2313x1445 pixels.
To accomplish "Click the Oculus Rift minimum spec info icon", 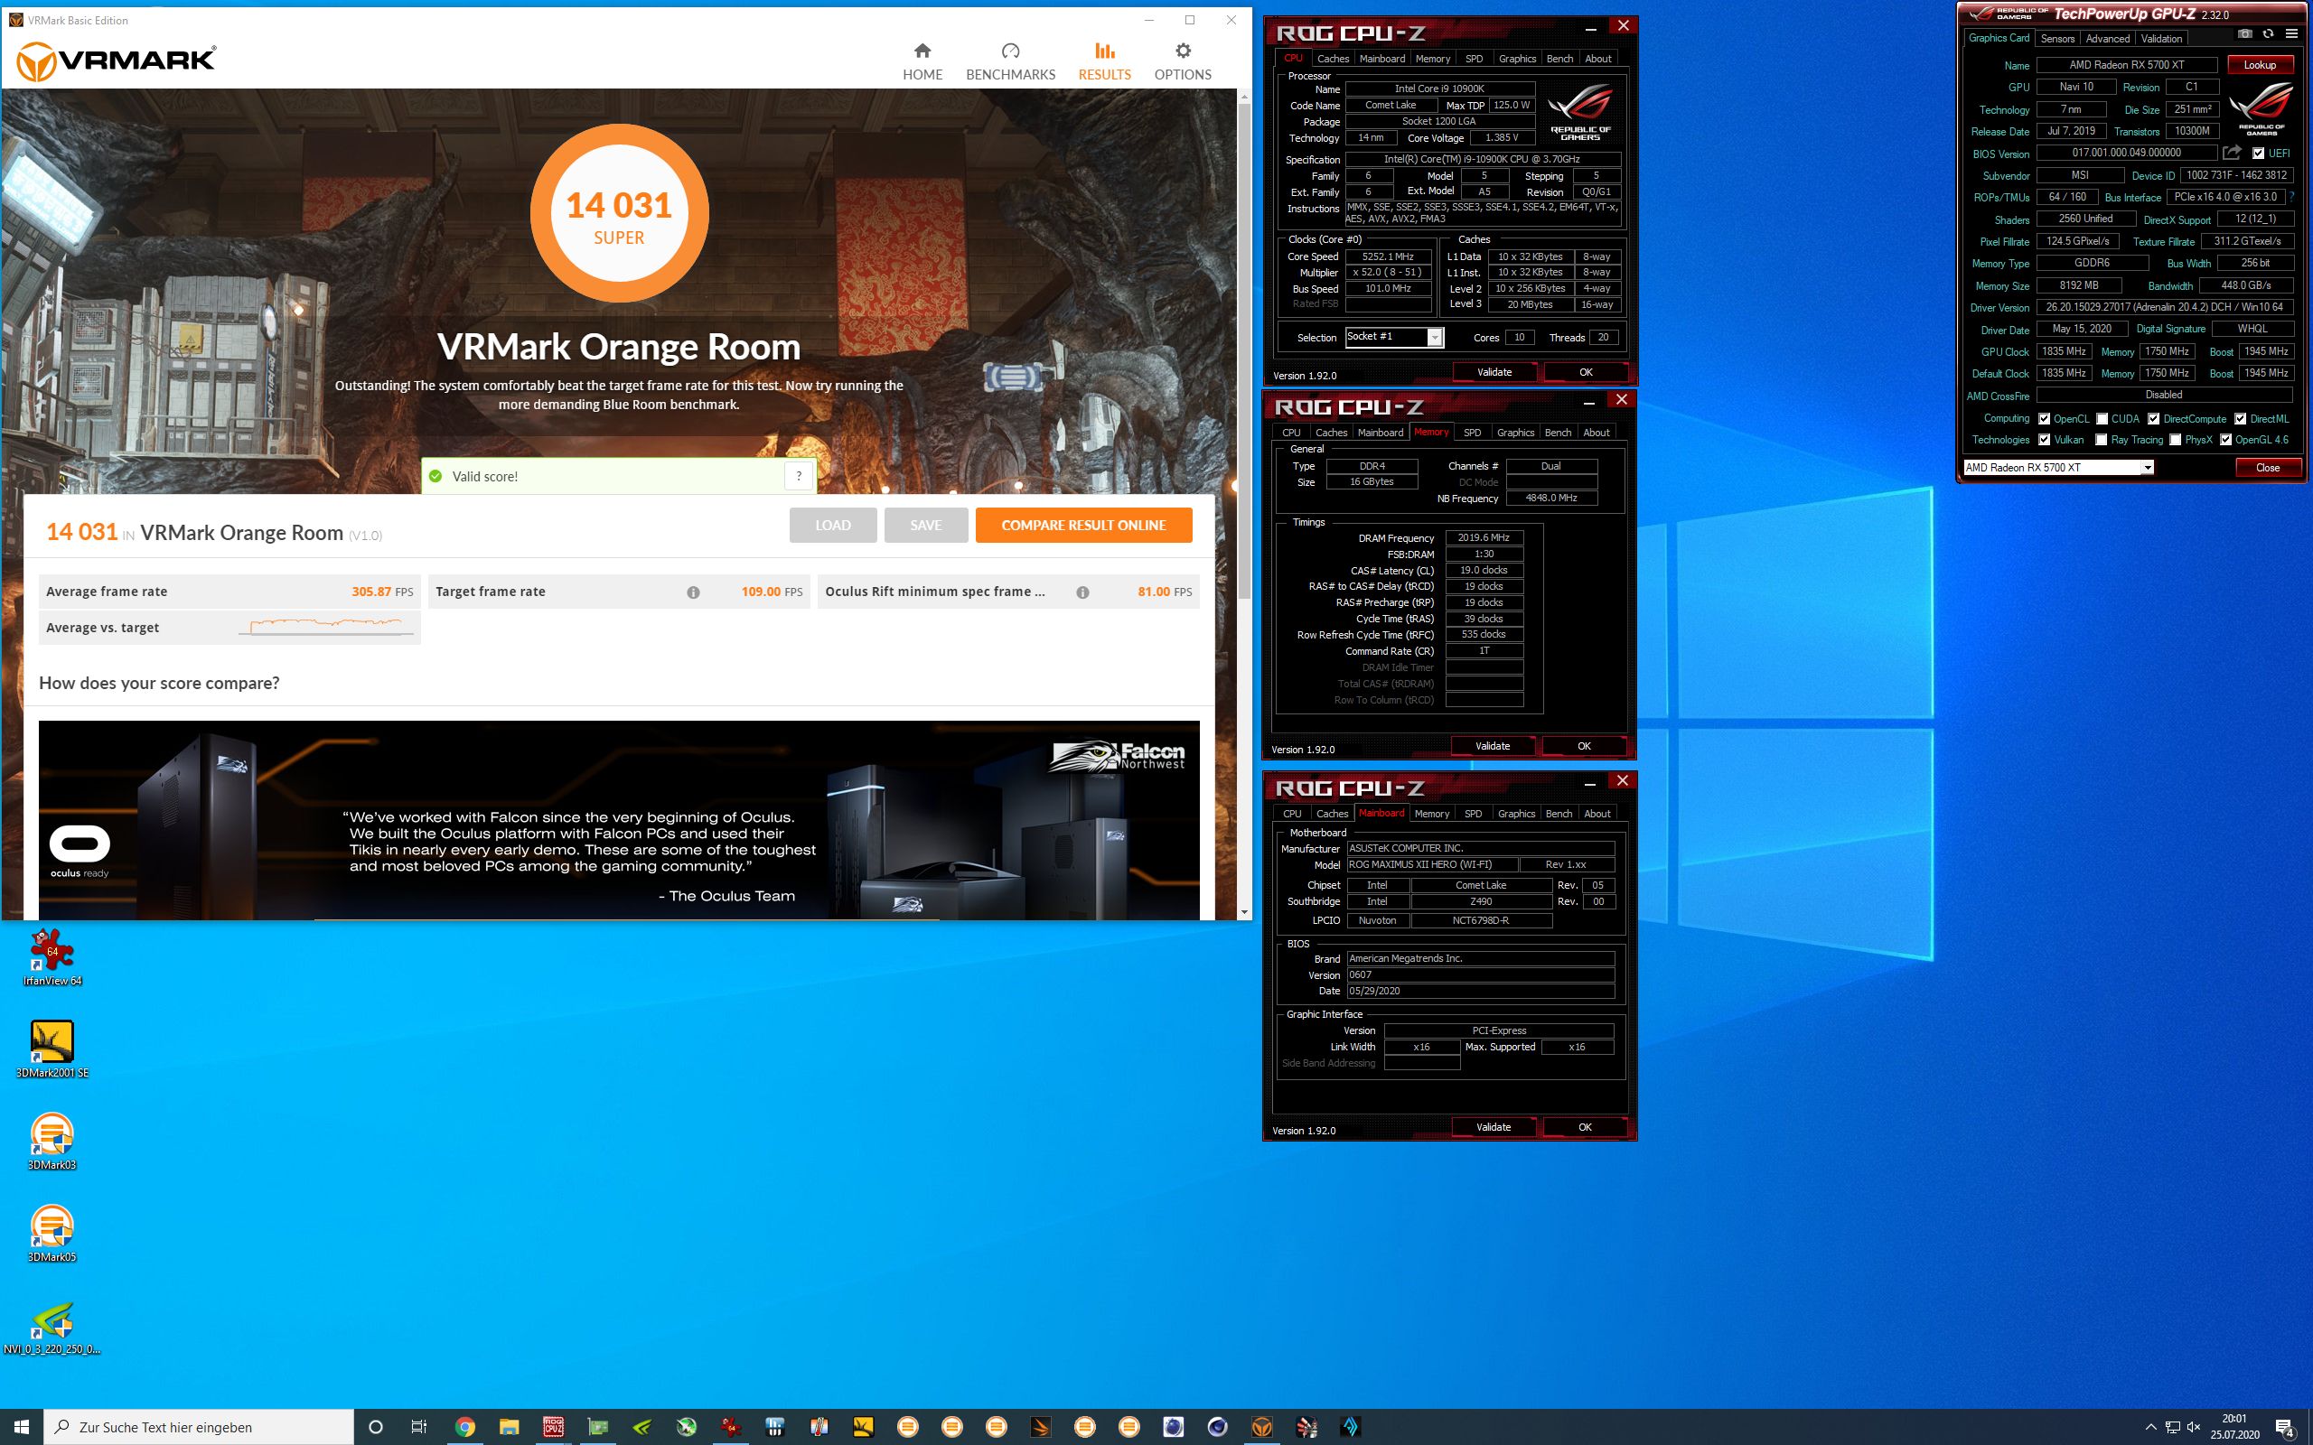I will point(1082,592).
